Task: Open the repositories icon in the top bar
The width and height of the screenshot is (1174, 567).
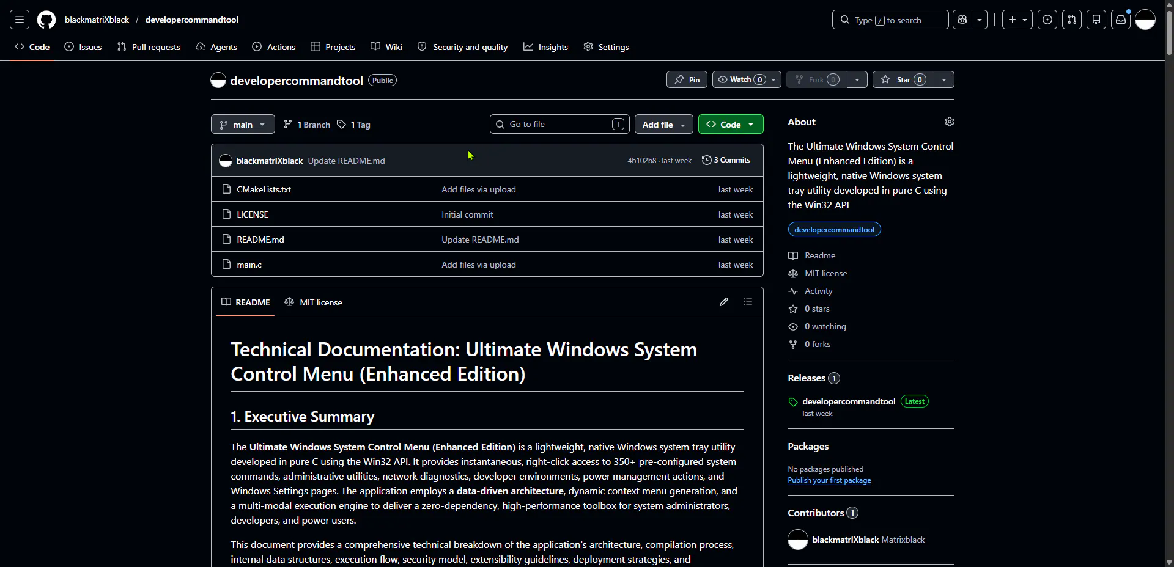Action: coord(1096,20)
